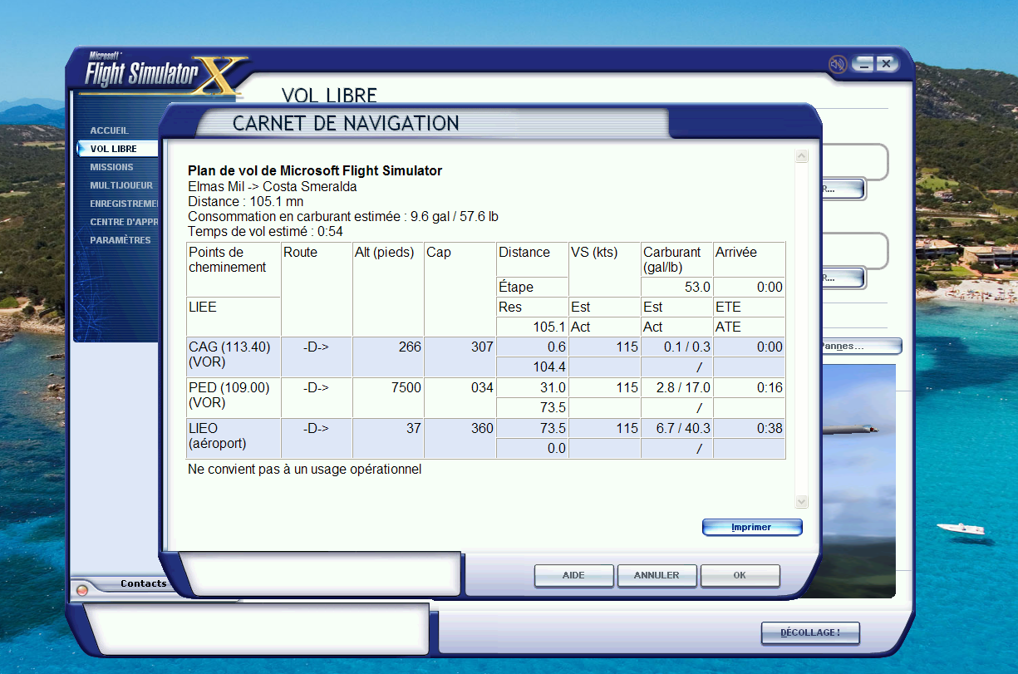Click the red Contacts status icon
The height and width of the screenshot is (674, 1018).
(81, 589)
